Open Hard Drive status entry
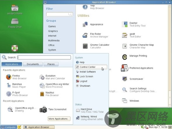 pos(90,110)
